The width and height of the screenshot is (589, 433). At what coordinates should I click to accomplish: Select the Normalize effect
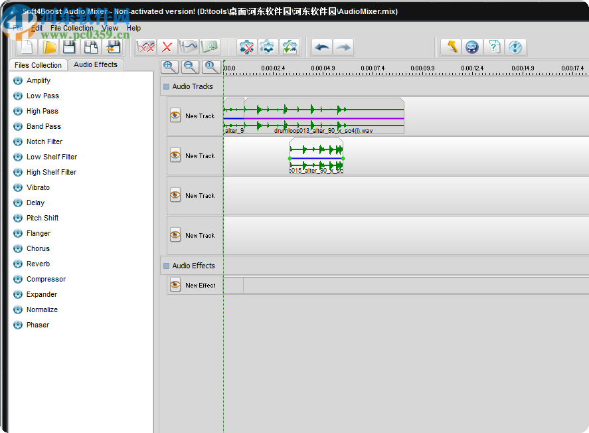(x=42, y=310)
